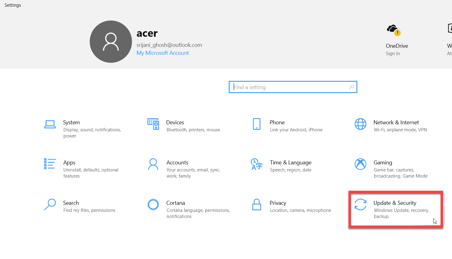Screen dimensions: 452x259
Task: Click 'Bluetooth, printers, mouse' description
Action: pyautogui.click(x=193, y=130)
